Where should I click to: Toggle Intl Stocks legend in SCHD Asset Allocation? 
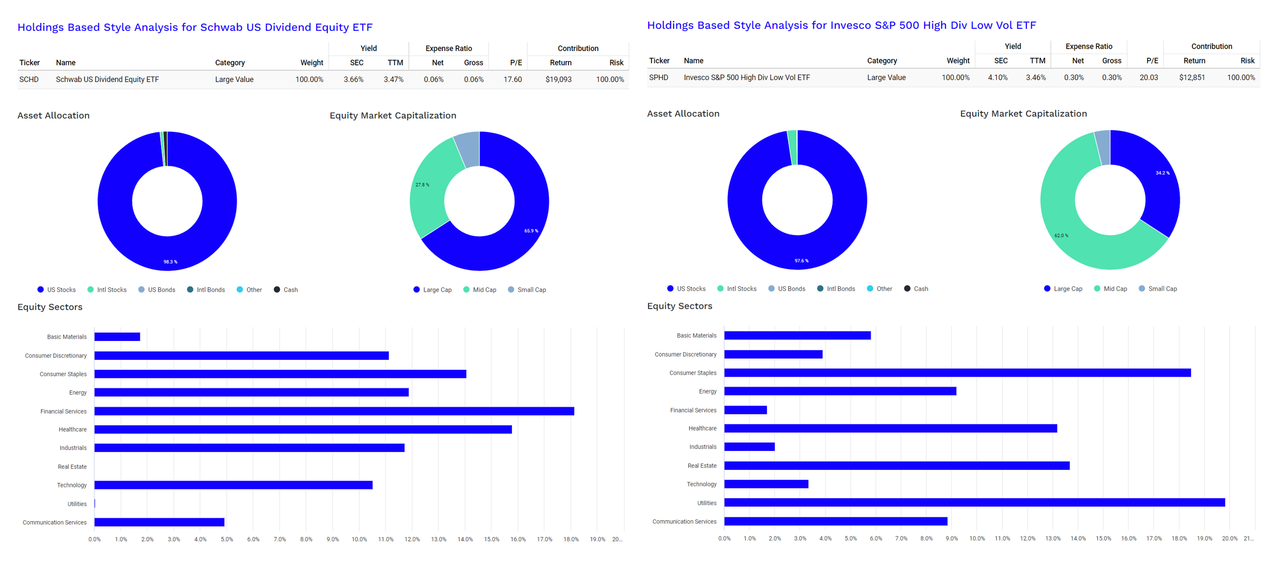click(107, 290)
